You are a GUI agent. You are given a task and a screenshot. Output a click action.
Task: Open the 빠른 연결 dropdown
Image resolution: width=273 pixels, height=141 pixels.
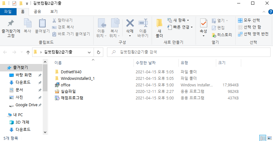click(x=180, y=27)
